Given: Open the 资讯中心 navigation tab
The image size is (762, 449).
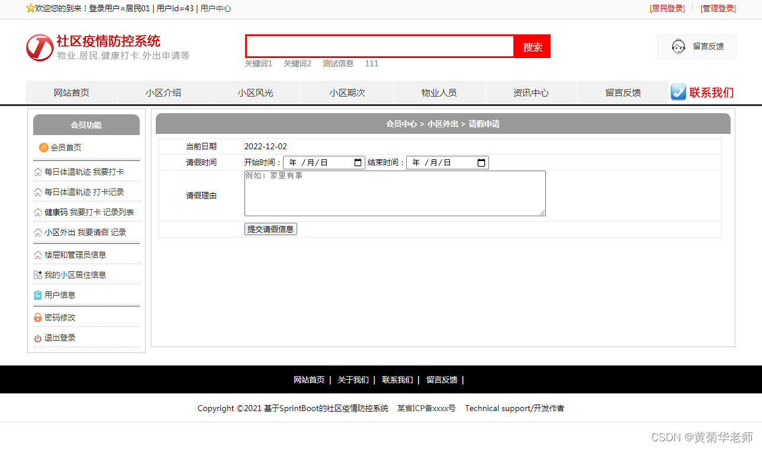Looking at the screenshot, I should click(x=531, y=92).
